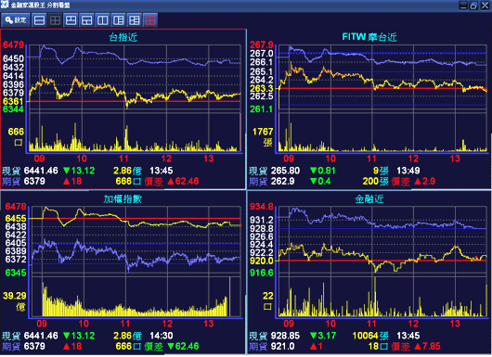Pick layout with two panes above one
The width and height of the screenshot is (492, 357).
(71, 20)
